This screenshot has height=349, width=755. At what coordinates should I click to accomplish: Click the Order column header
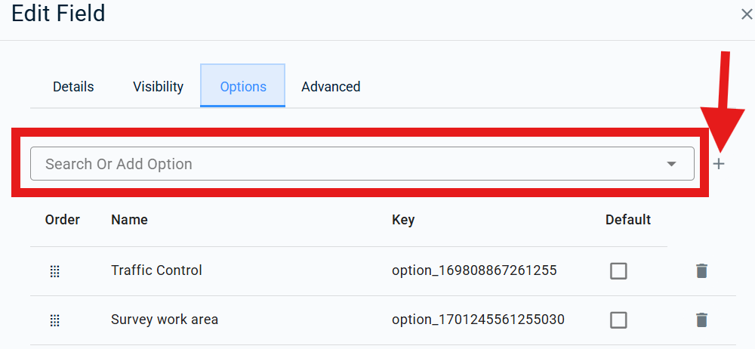[63, 220]
